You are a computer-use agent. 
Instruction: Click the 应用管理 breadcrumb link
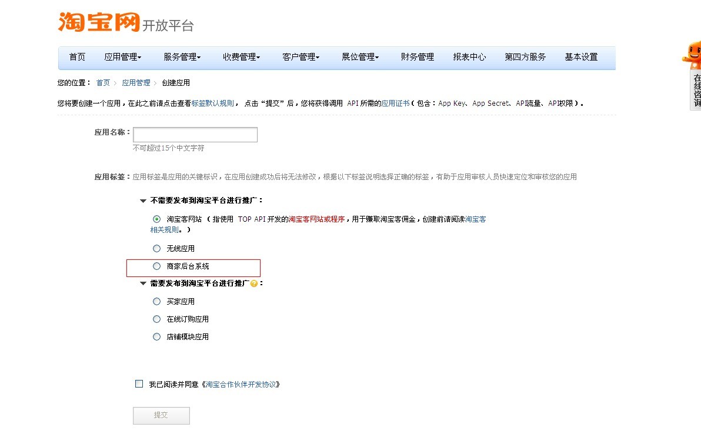click(x=136, y=83)
